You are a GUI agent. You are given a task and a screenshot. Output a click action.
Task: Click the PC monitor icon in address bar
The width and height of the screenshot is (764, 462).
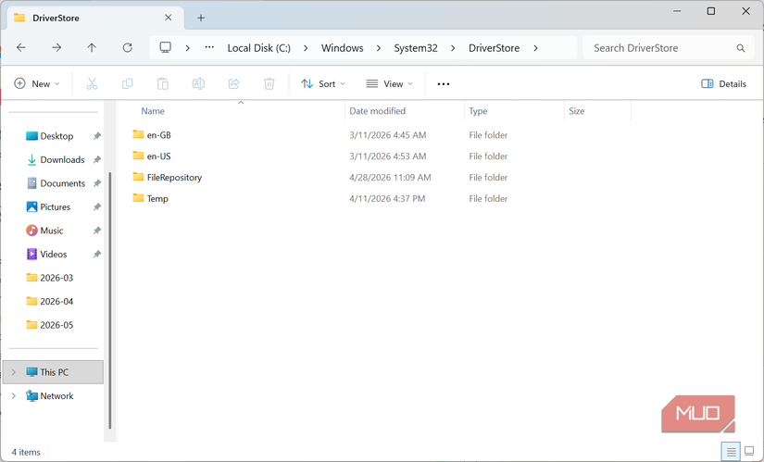[x=165, y=48]
